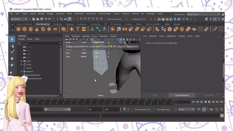Click the time slider ruler
The height and width of the screenshot is (131, 233).
(99, 102)
